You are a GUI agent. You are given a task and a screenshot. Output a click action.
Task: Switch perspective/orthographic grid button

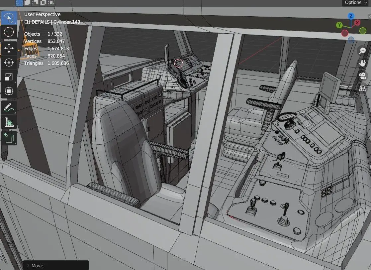click(362, 88)
